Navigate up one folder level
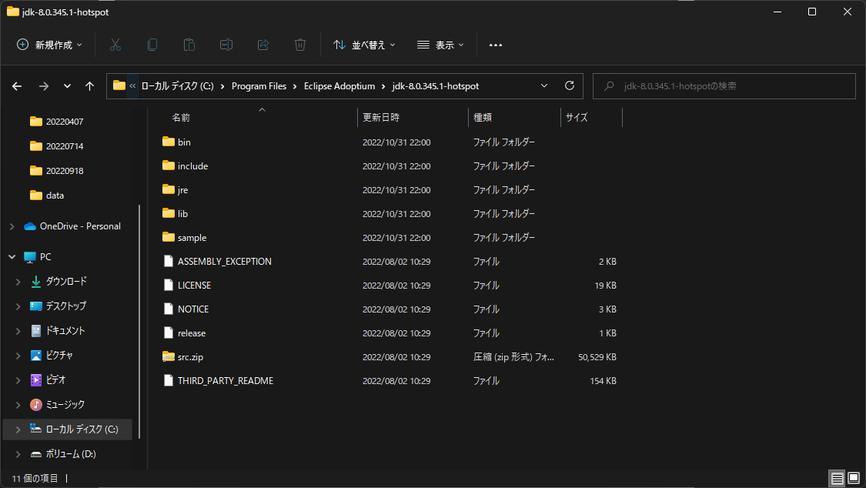 coord(89,85)
